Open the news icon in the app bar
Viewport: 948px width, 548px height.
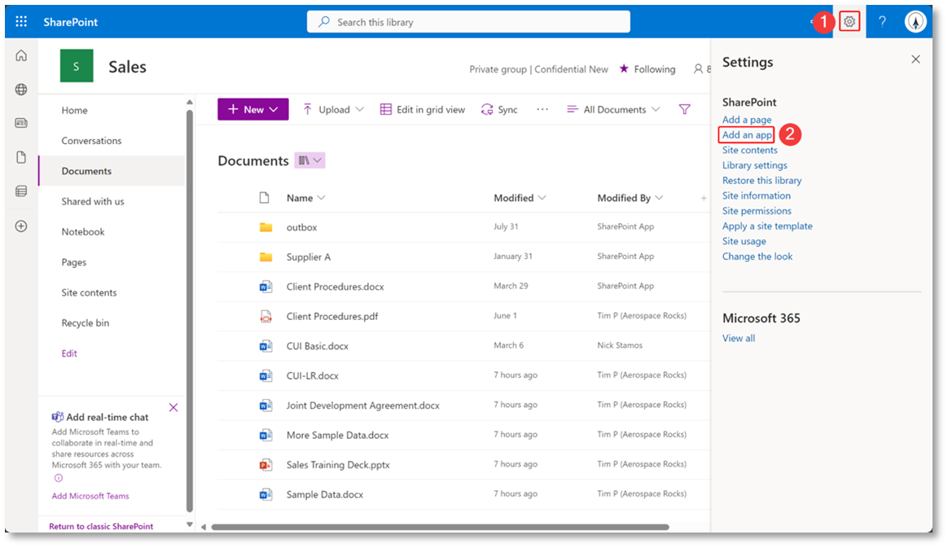[21, 123]
